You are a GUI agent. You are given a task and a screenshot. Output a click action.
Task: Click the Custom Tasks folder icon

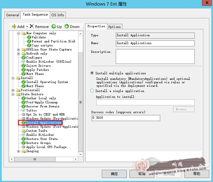click(23, 131)
